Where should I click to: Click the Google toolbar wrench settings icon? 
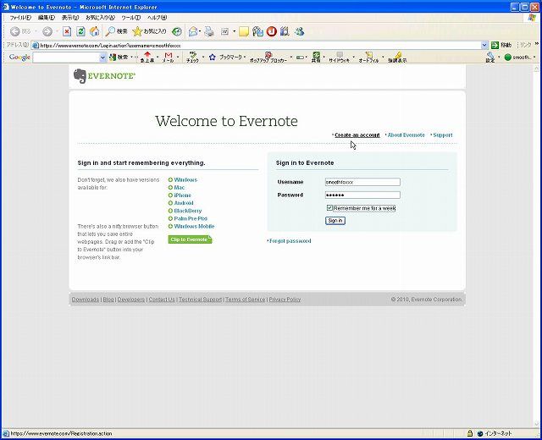[490, 55]
